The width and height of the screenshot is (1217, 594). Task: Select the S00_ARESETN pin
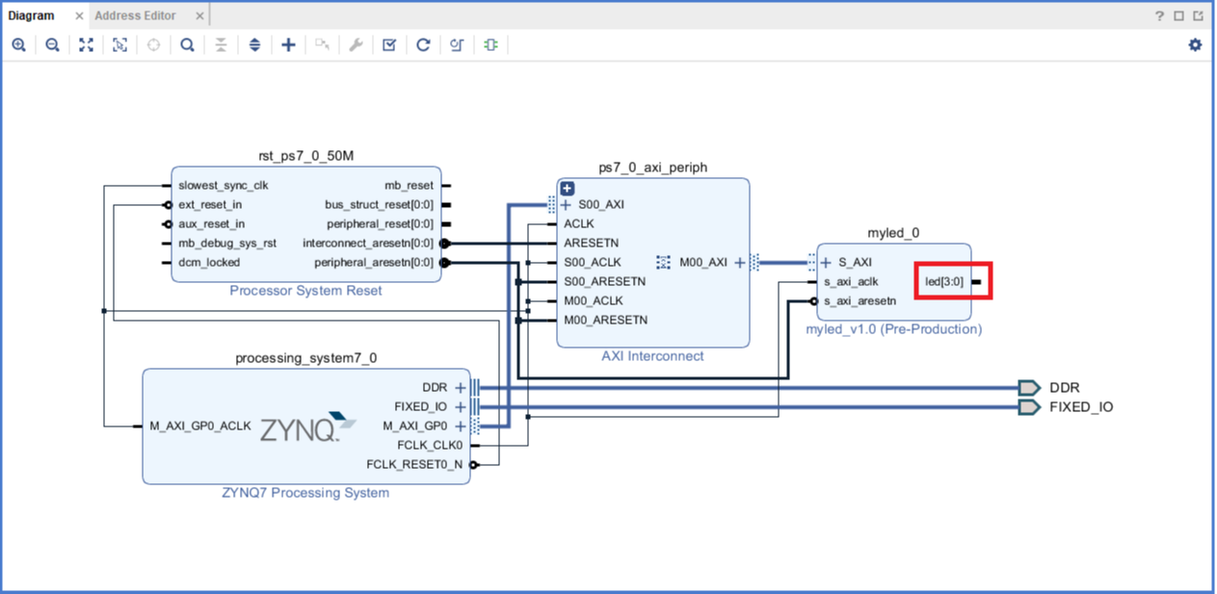(x=604, y=281)
